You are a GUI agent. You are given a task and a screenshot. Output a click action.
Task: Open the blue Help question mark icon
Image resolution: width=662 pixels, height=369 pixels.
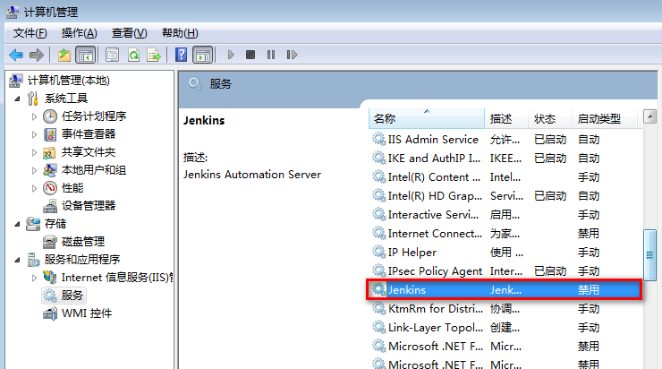click(x=181, y=55)
